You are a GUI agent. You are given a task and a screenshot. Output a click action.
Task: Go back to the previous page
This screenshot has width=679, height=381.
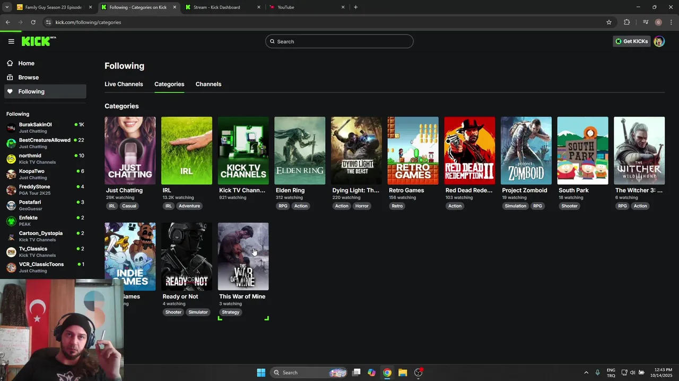pyautogui.click(x=7, y=22)
